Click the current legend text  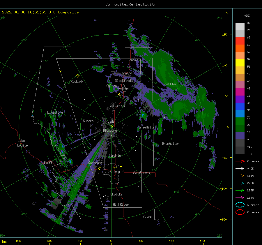coord(253,205)
